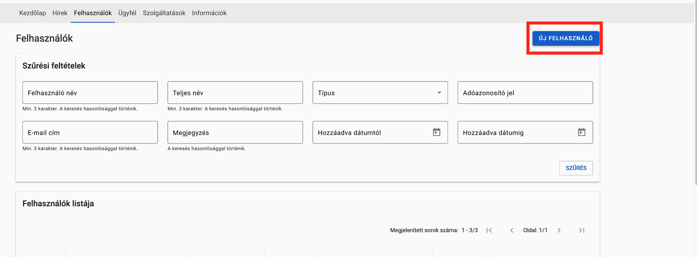Go to next page of list
This screenshot has width=697, height=257.
coord(559,230)
